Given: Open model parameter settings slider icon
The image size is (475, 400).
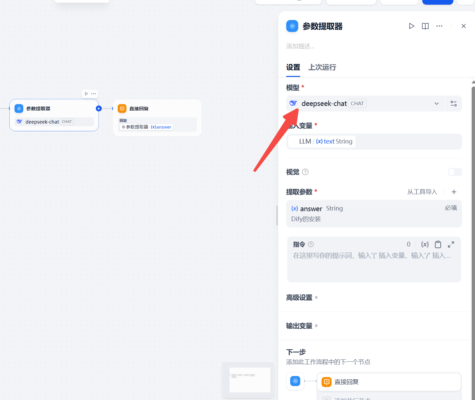Looking at the screenshot, I should (454, 104).
